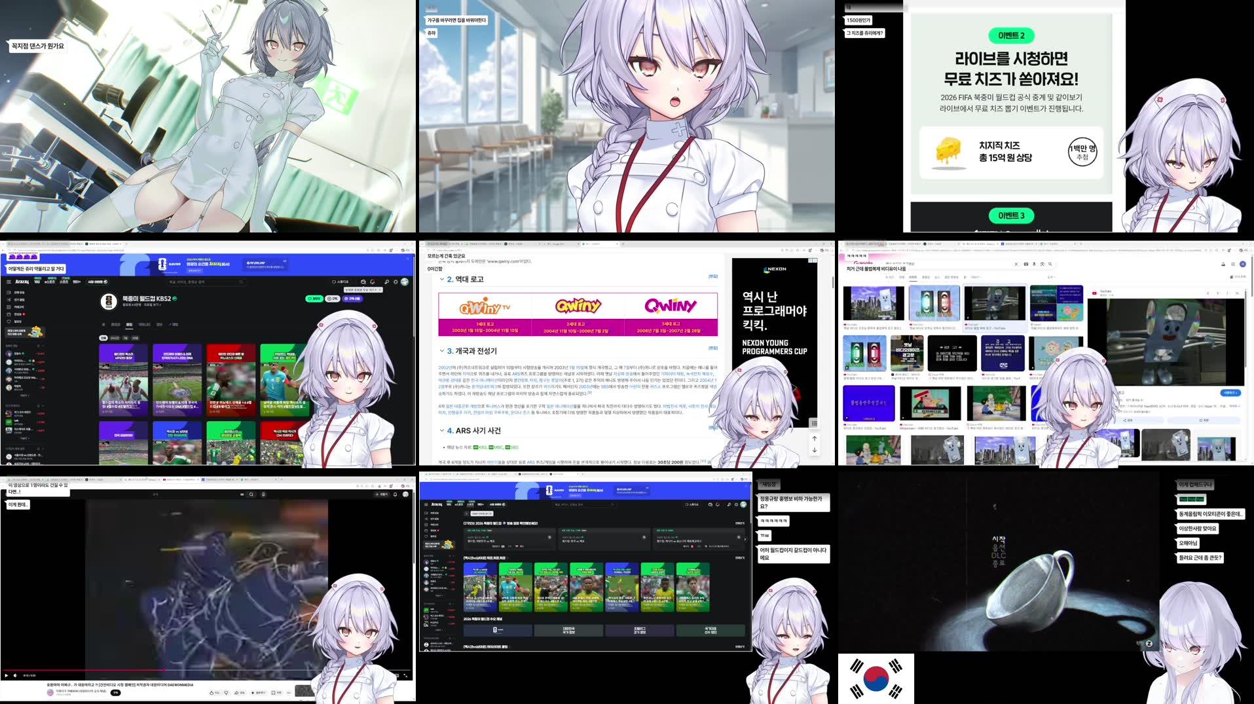Open more options ellipsis under YouTube video

coord(288,693)
